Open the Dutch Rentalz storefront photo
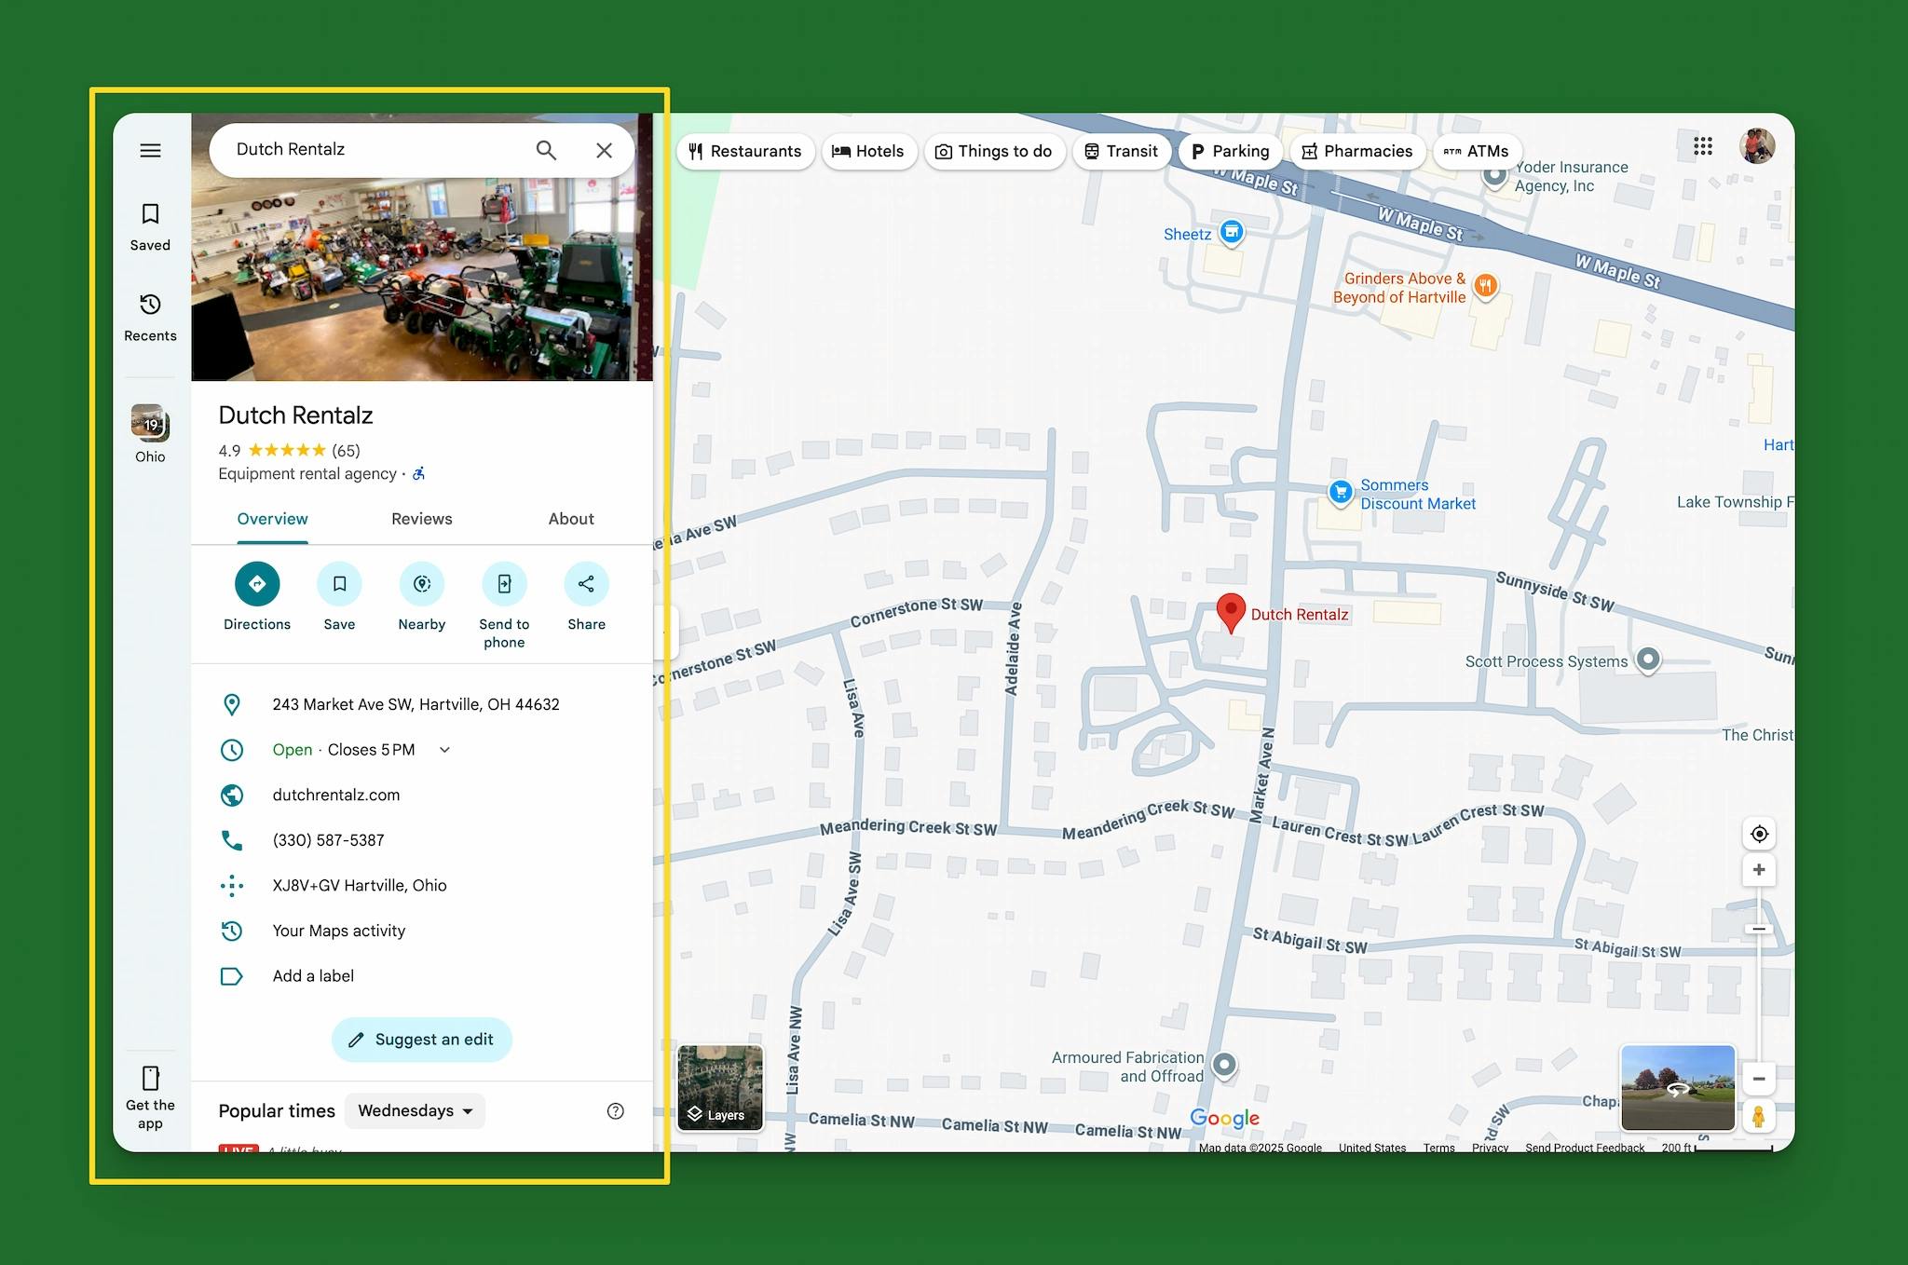Viewport: 1908px width, 1265px height. (422, 279)
